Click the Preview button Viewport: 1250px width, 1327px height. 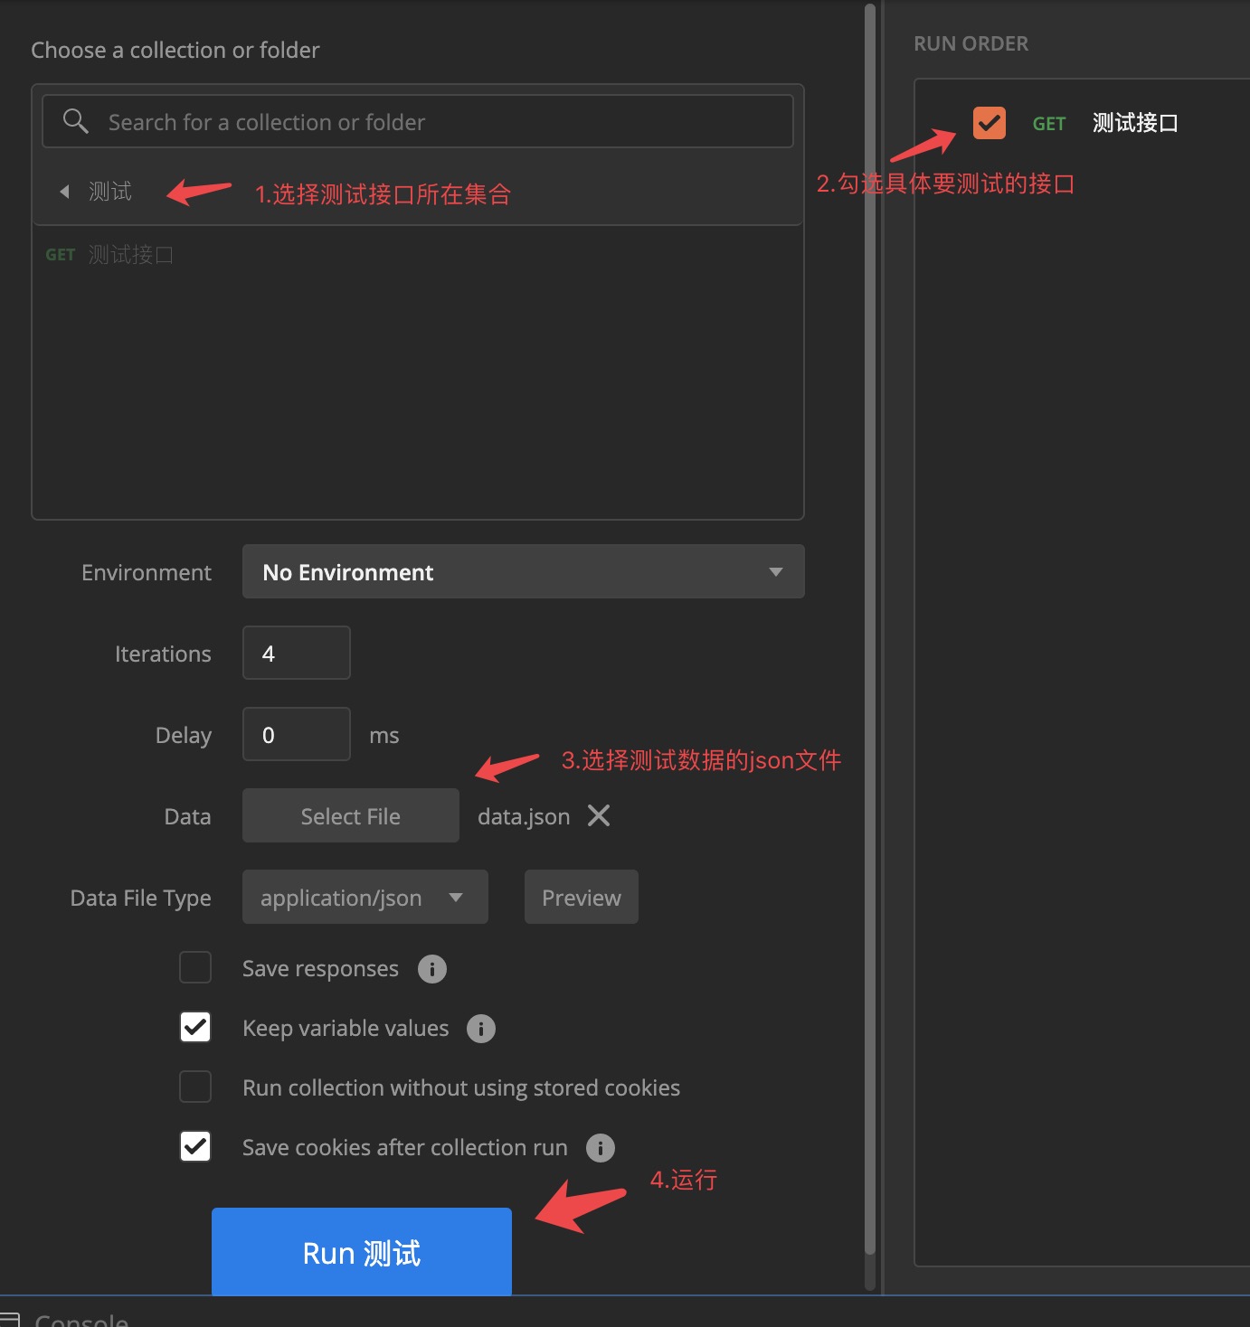point(582,897)
